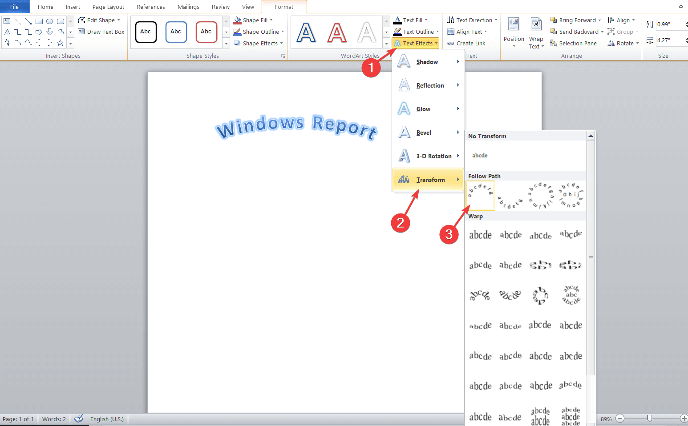688x426 pixels.
Task: Click the Send Backward button
Action: [575, 32]
